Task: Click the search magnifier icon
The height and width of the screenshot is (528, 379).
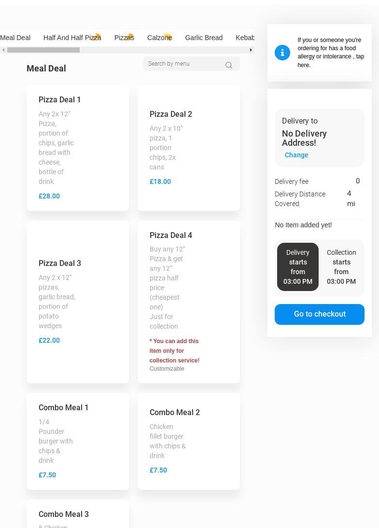Action: pyautogui.click(x=229, y=65)
